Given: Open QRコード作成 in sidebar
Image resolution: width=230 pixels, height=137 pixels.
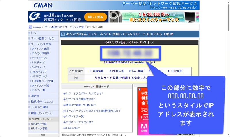Looking at the screenshot, I should 39,124.
